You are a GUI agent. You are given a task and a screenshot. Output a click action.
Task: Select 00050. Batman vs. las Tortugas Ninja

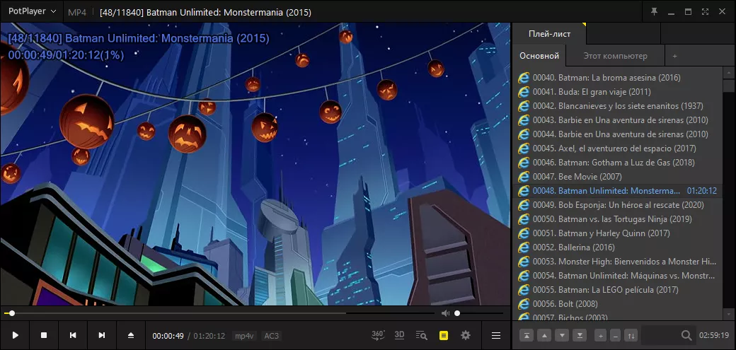[x=618, y=219]
